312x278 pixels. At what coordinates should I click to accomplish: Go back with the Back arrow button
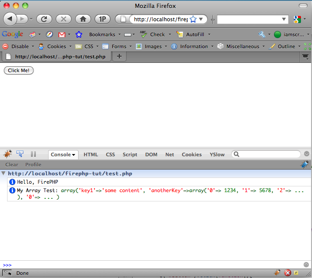point(10,19)
